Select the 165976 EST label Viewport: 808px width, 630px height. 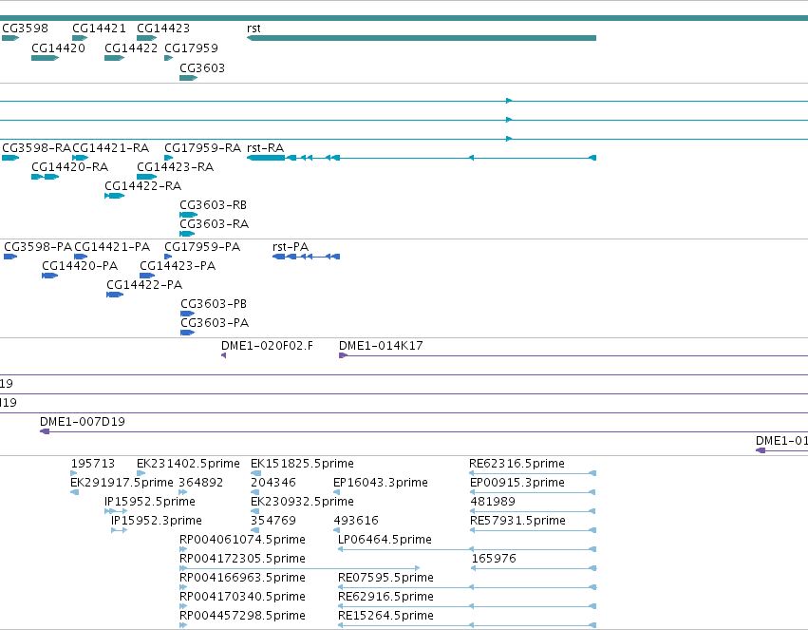494,560
